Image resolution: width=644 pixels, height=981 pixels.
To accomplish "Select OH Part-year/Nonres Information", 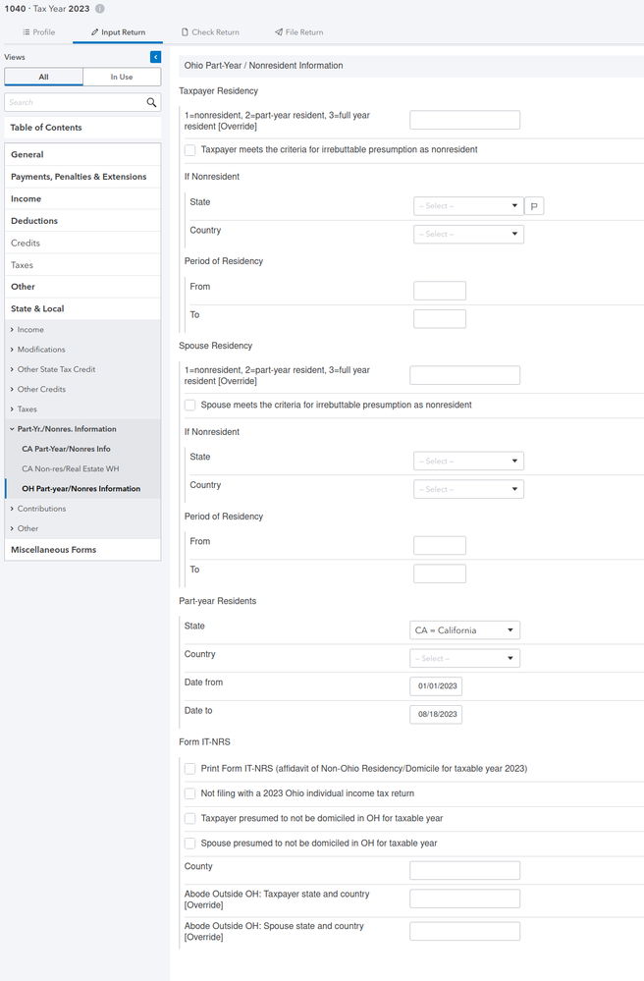I will 82,489.
